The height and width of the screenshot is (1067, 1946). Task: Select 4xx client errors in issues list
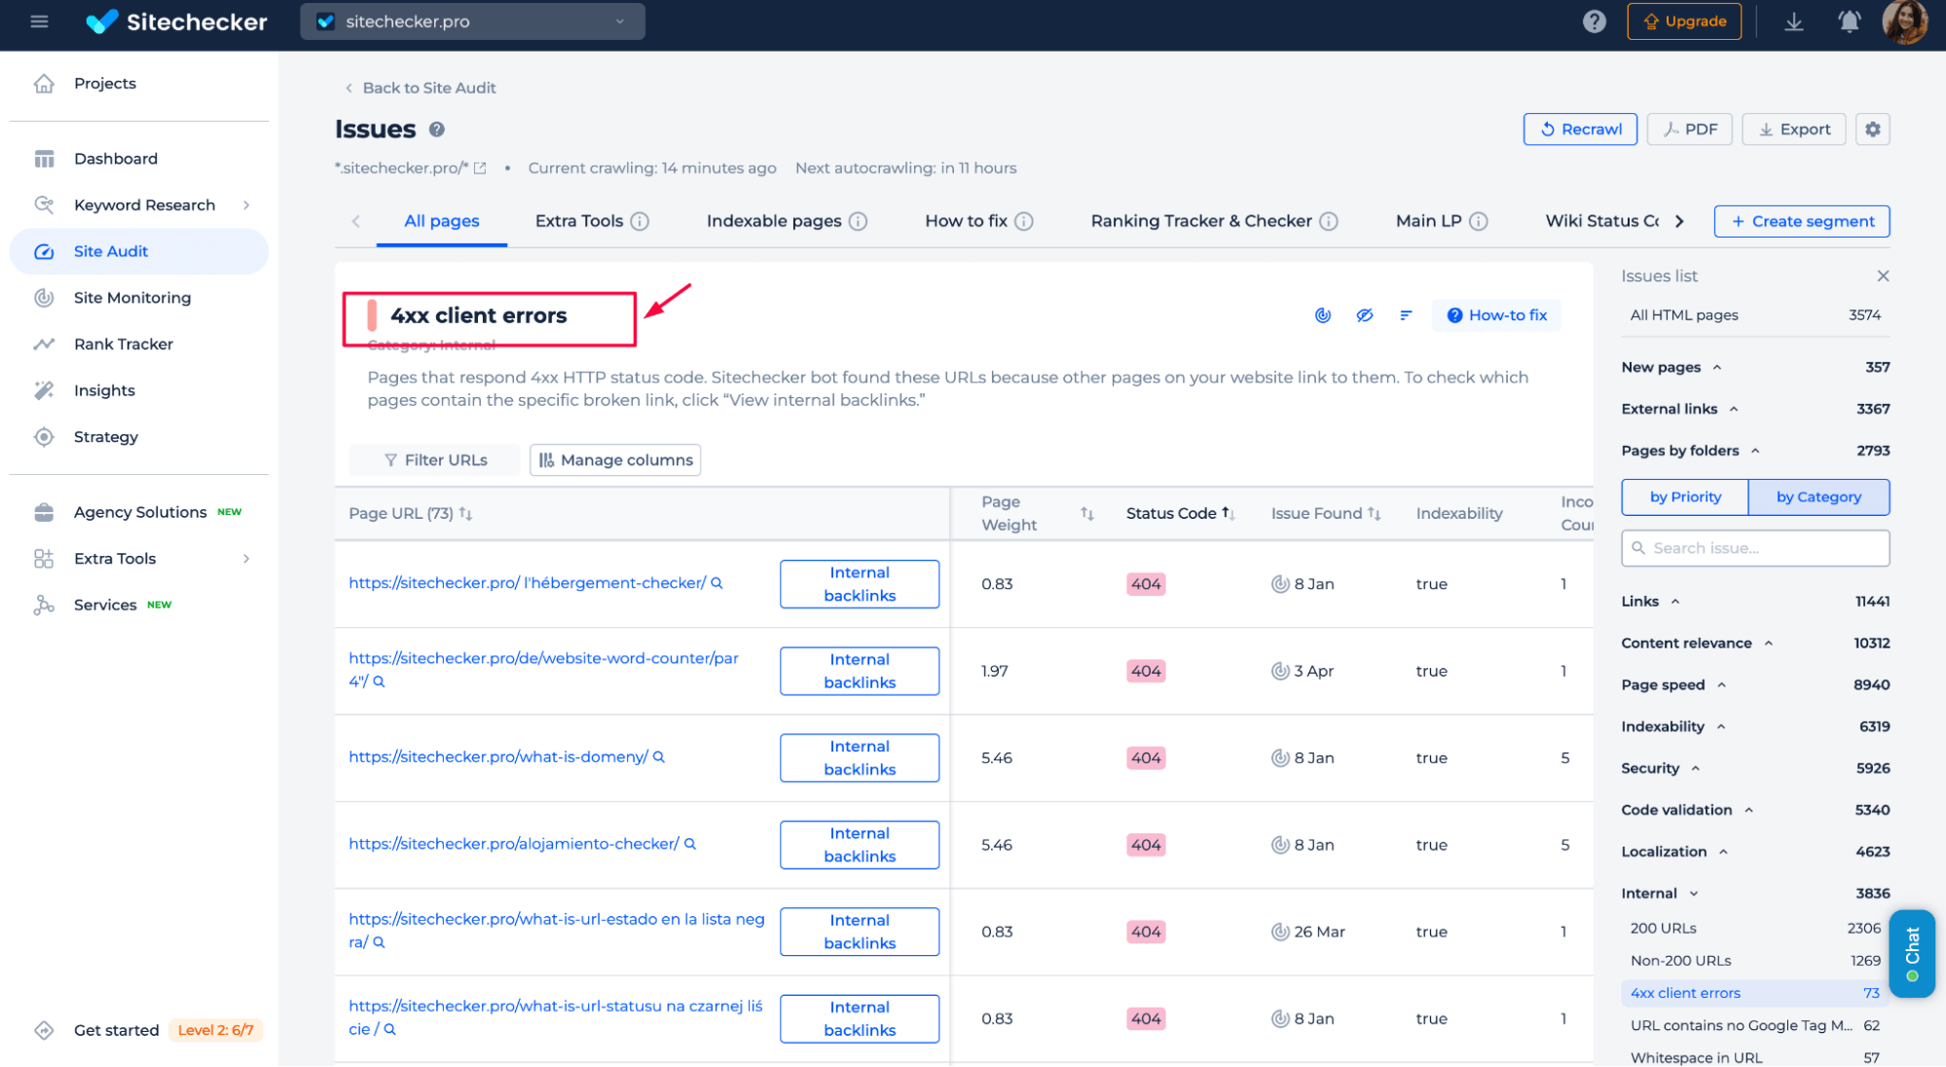[x=1755, y=994]
